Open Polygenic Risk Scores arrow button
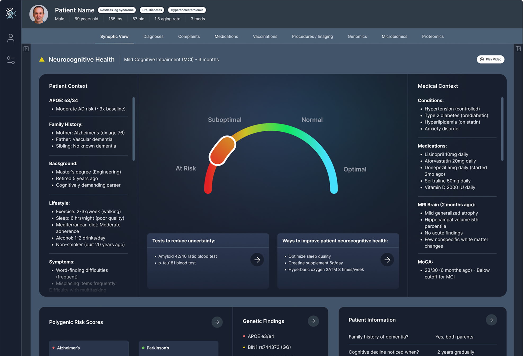523x356 pixels. point(217,322)
